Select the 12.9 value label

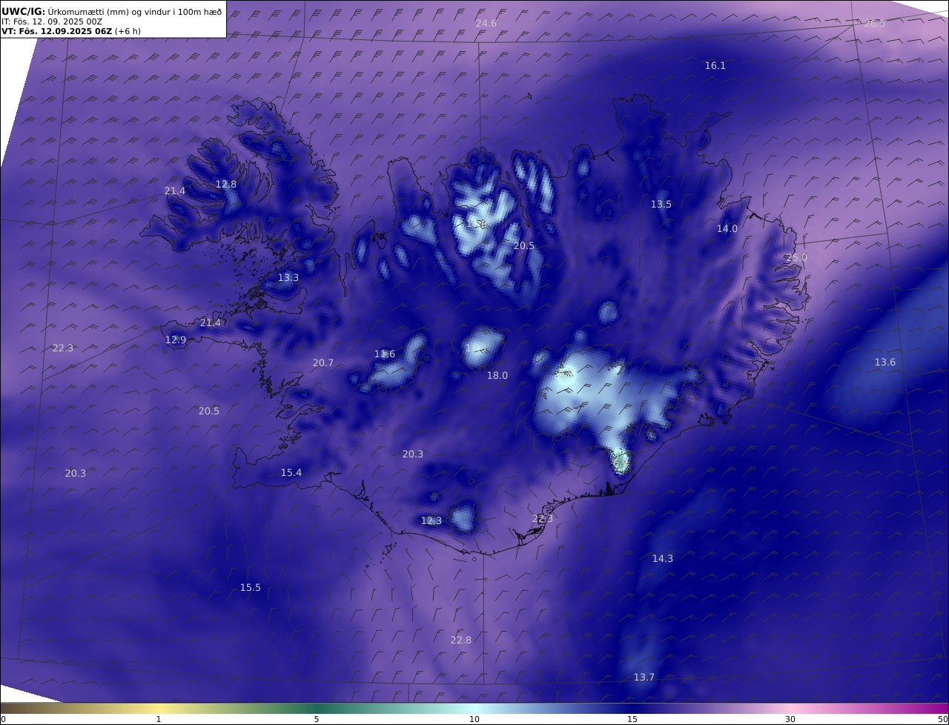[x=176, y=340]
